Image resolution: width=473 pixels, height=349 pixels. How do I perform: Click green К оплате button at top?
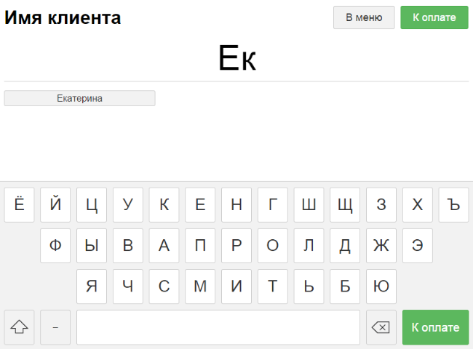coord(434,17)
